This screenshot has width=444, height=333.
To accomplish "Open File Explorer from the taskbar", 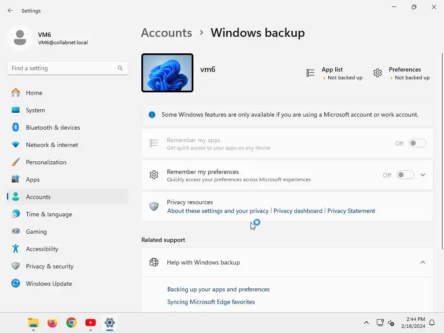I will click(33, 323).
